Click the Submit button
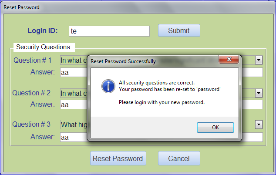 [x=179, y=30]
